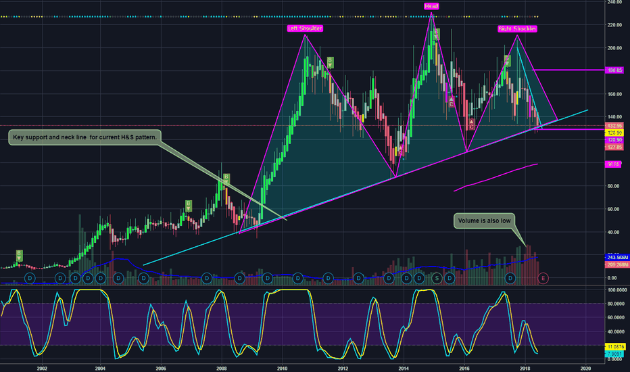Click the Key support and neck line callout

coord(84,137)
